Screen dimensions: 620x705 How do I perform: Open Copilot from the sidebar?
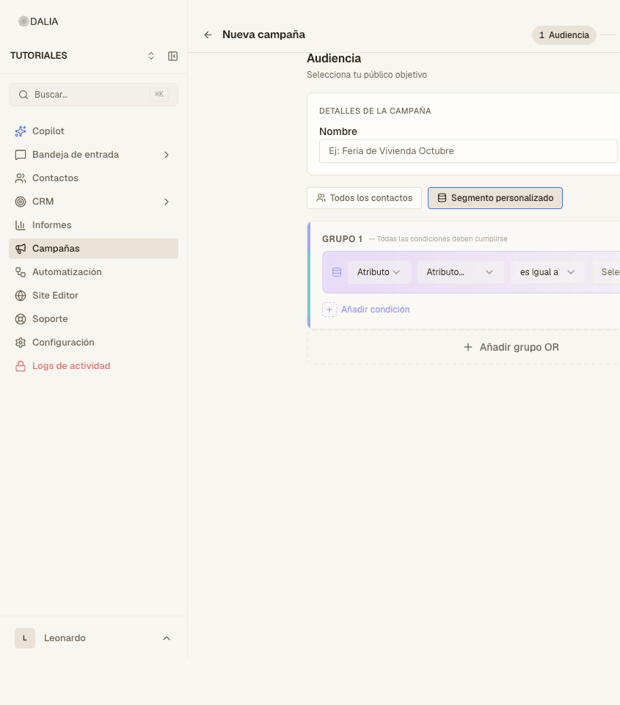coord(93,131)
